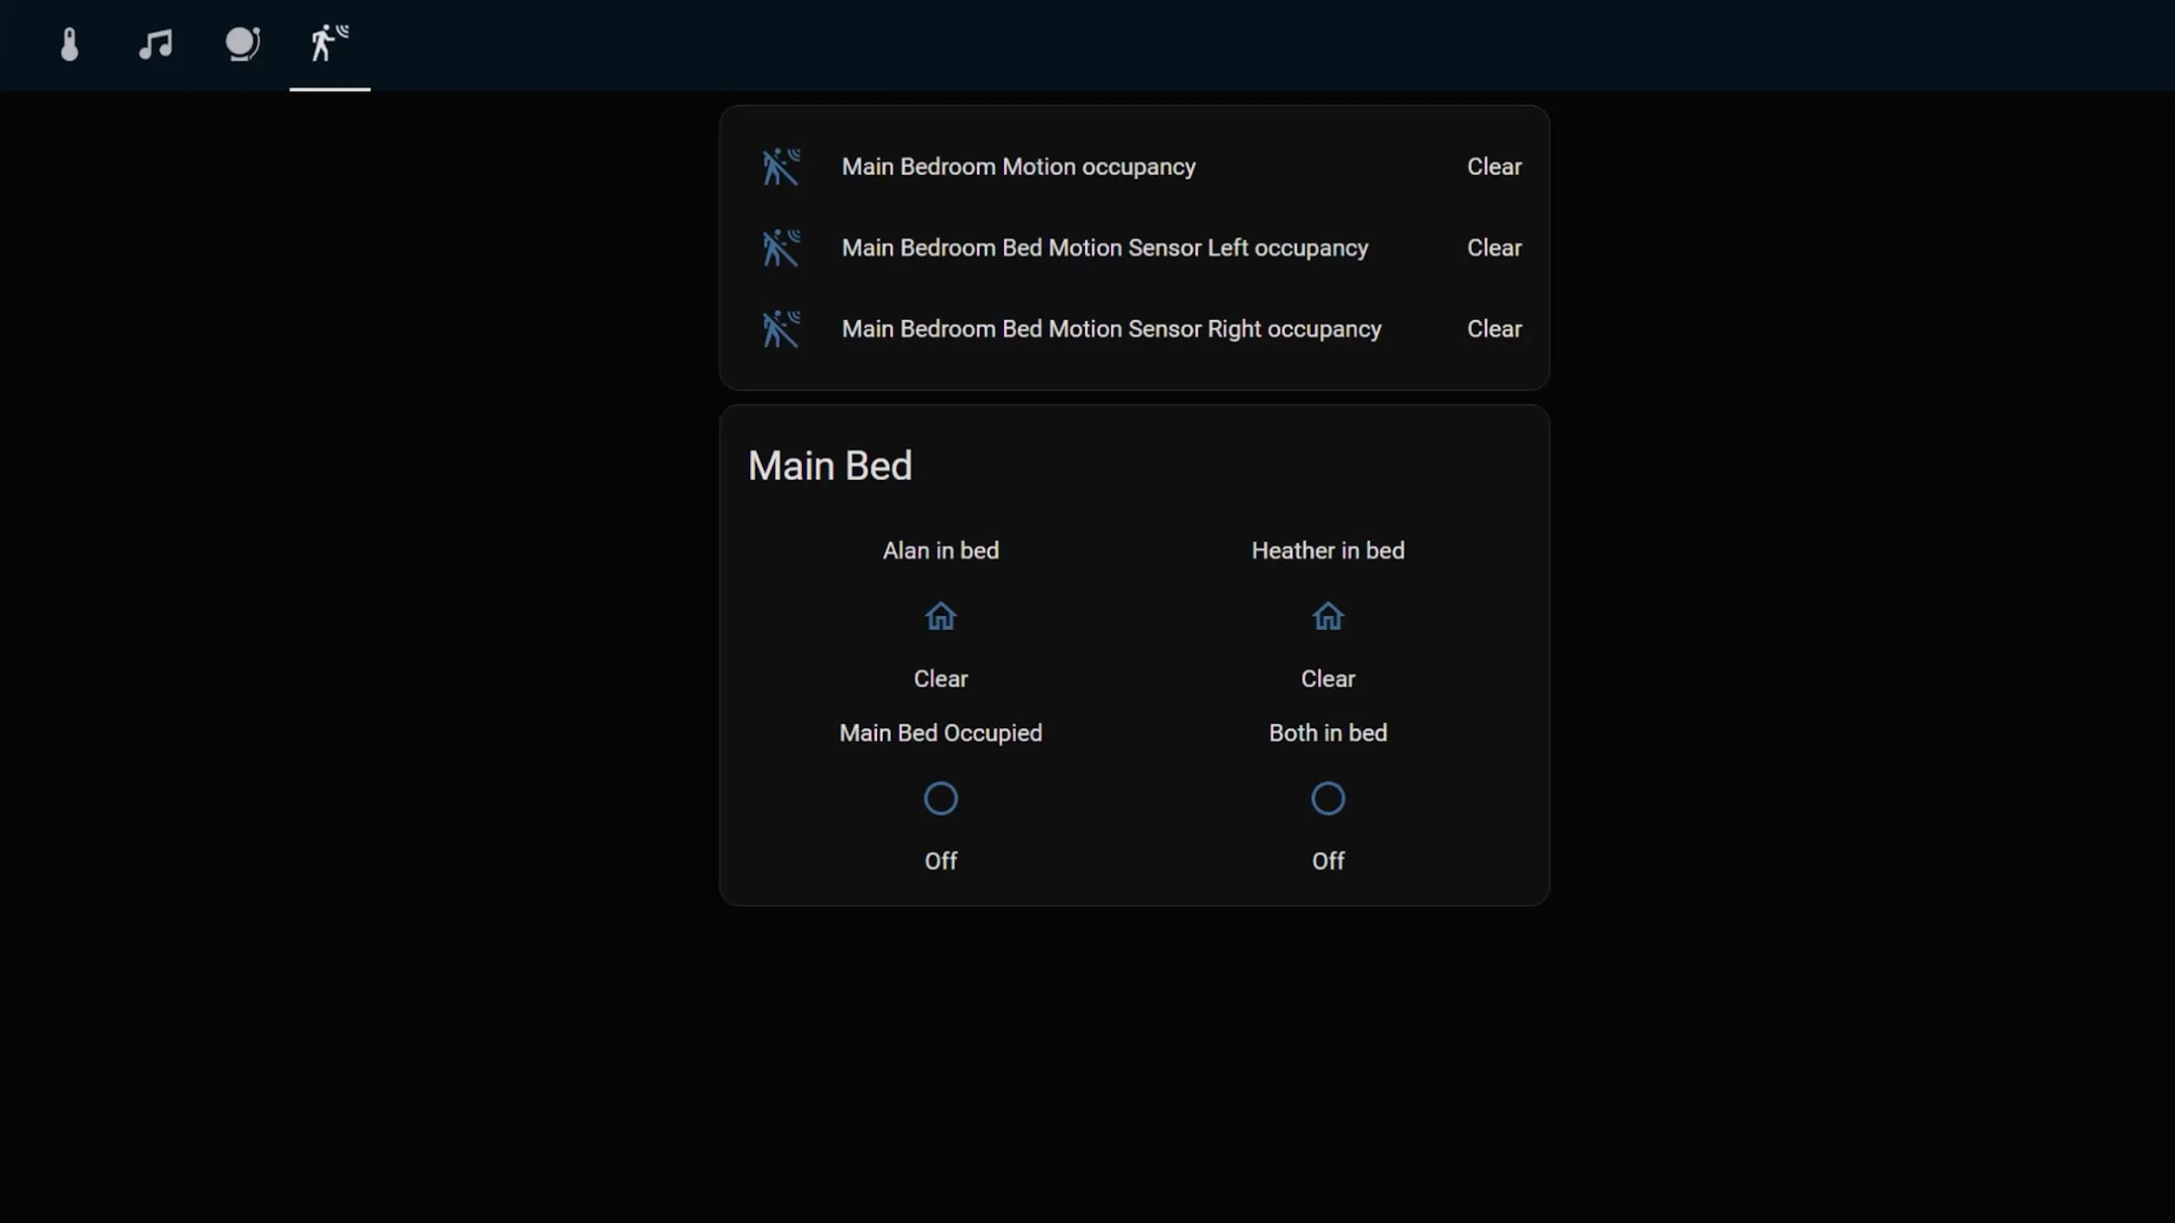This screenshot has width=2175, height=1223.
Task: Click Heather in bed home icon
Action: [1328, 617]
